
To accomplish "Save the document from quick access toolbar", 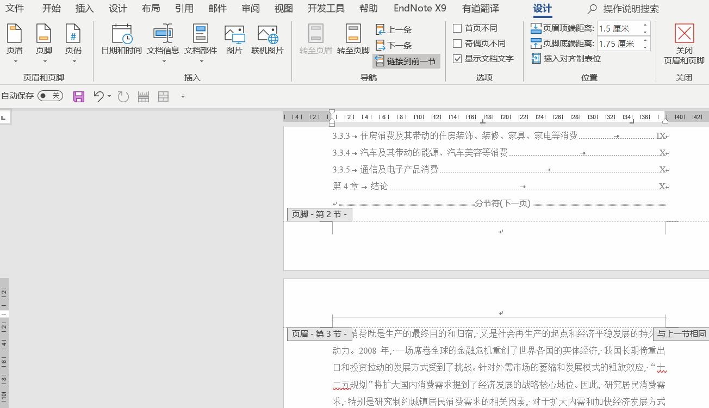I will click(78, 96).
